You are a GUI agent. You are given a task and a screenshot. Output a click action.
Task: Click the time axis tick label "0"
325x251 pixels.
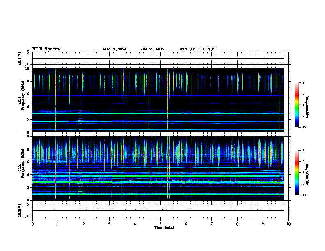tap(32, 224)
